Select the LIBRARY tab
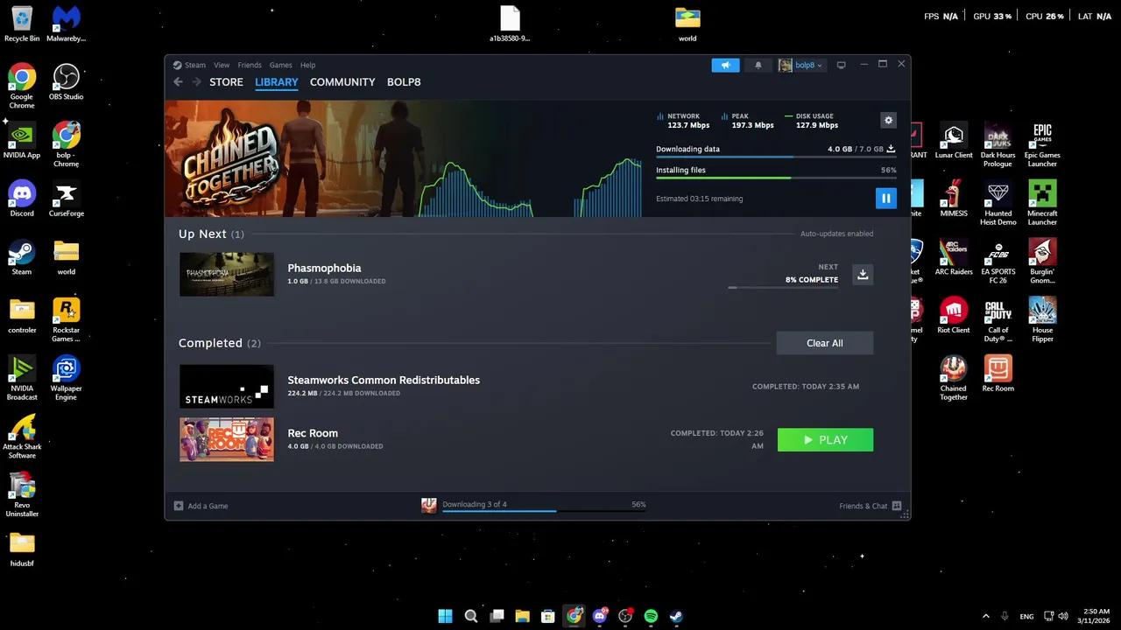Image resolution: width=1121 pixels, height=630 pixels. (277, 82)
